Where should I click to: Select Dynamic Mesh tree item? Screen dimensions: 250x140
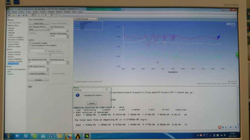(x=13, y=44)
